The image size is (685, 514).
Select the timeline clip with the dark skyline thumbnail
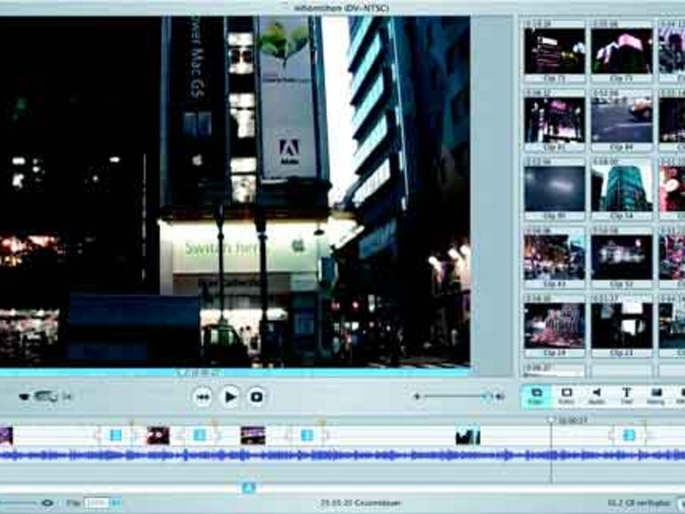(468, 437)
